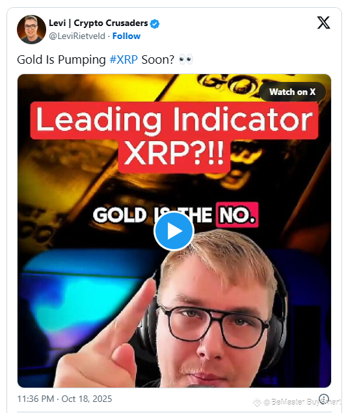Click the XRP?!! red title box

174,155
